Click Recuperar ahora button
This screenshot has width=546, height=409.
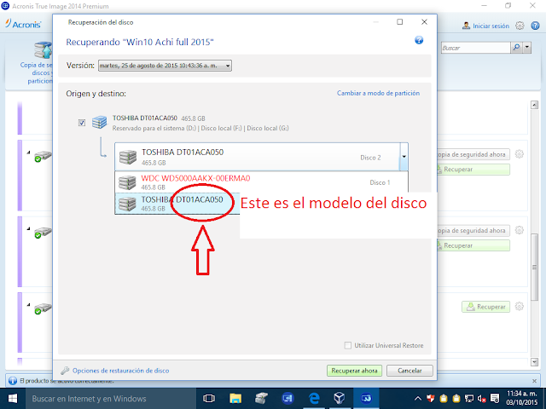(354, 371)
